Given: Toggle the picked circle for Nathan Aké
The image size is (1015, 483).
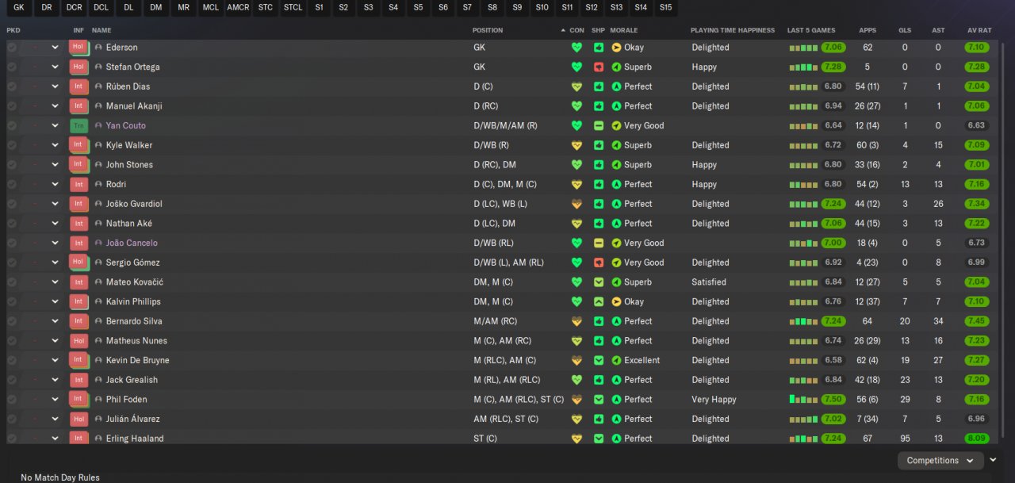Looking at the screenshot, I should coord(12,224).
